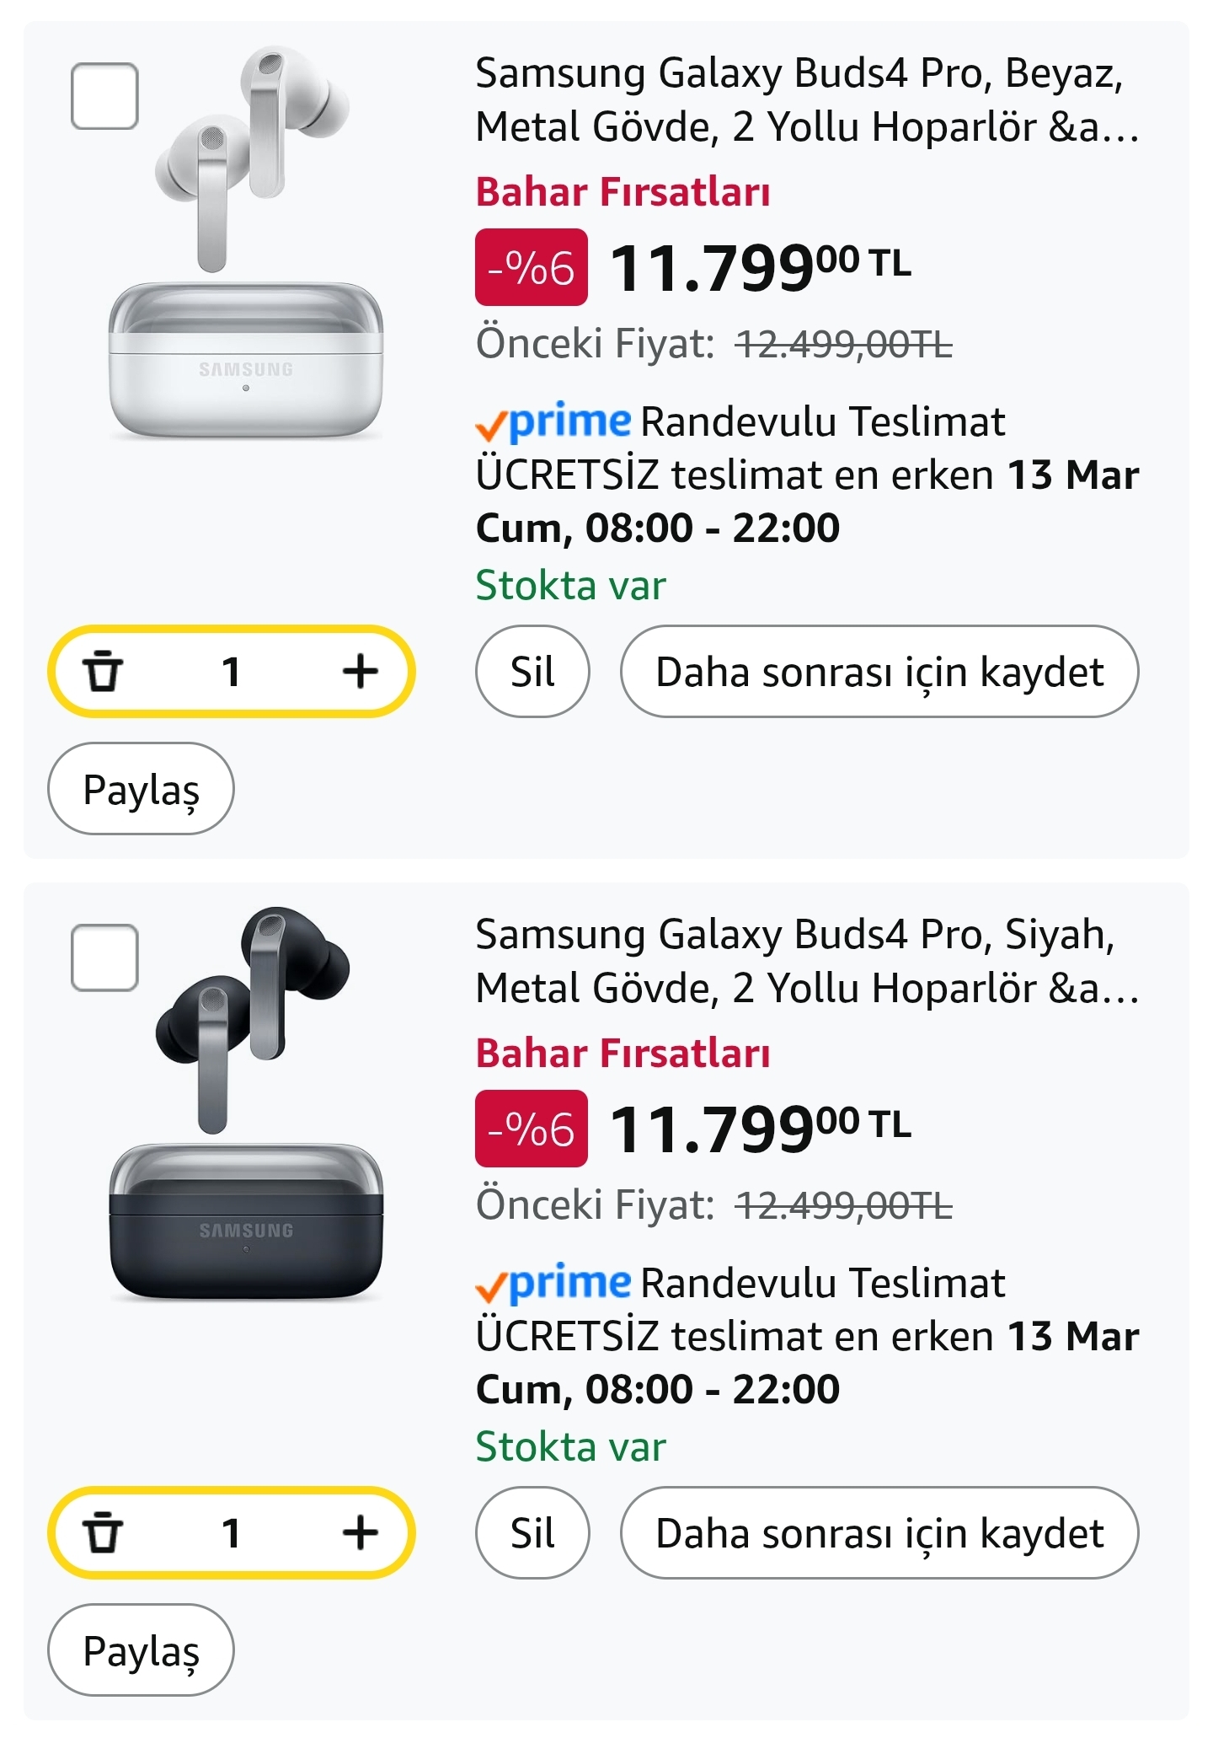The image size is (1213, 1738).
Task: Open black Galaxy Buds4 Pro product image
Action: (246, 1106)
